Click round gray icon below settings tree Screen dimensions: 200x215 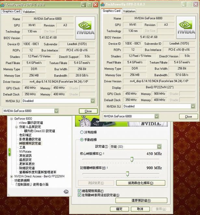[66, 191]
